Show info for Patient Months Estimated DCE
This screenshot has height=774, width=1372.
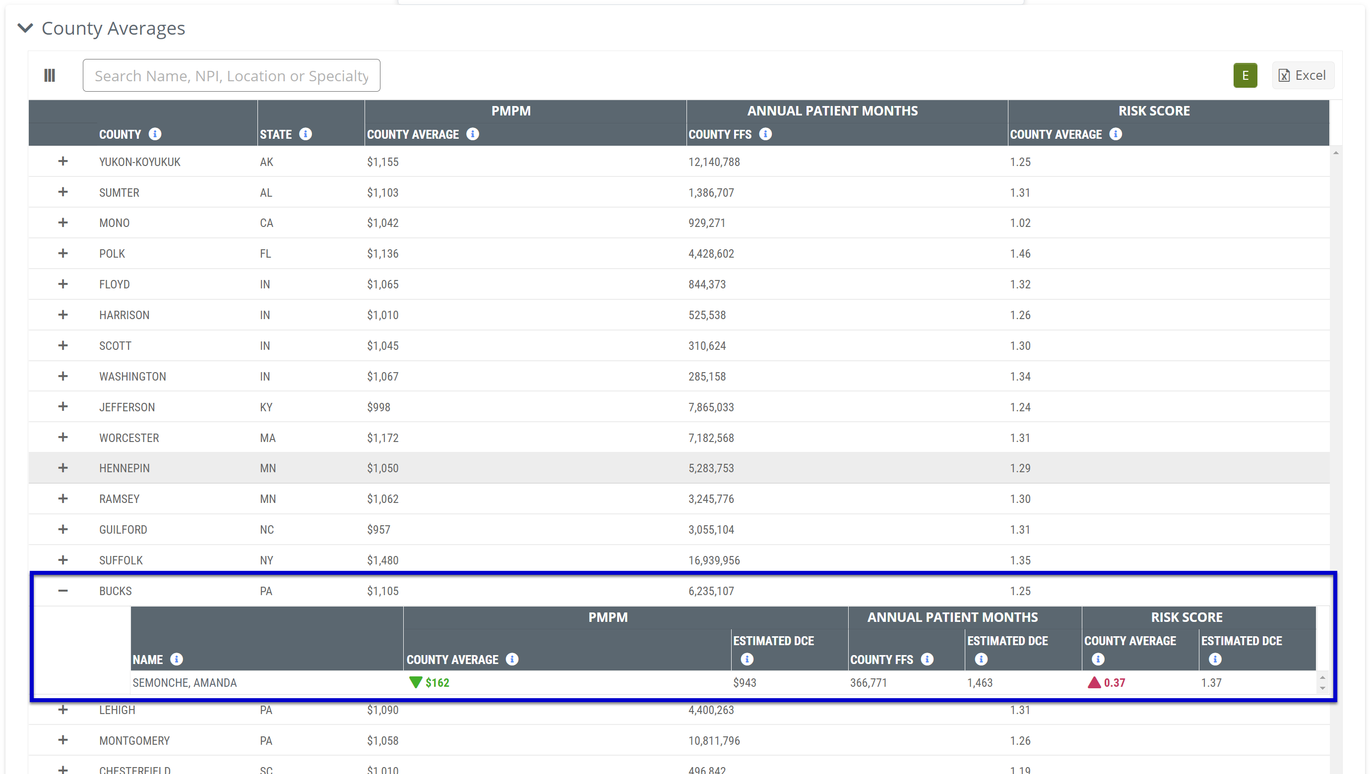coord(981,660)
